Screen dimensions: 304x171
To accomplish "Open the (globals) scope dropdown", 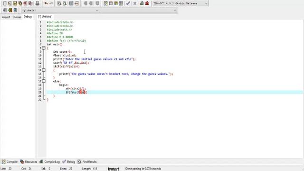I will [60, 10].
